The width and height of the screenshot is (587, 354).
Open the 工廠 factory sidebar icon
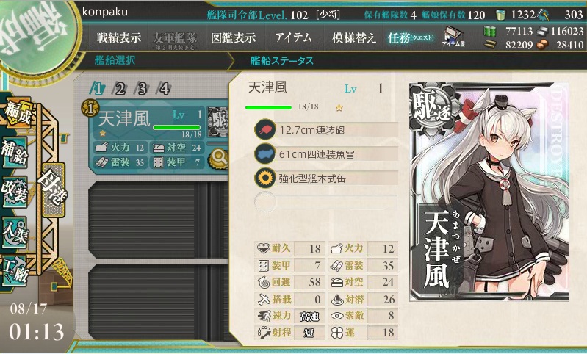(15, 271)
